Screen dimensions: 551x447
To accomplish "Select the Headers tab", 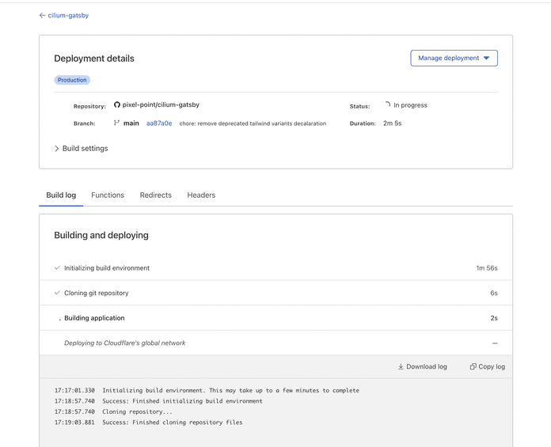I will pos(201,195).
